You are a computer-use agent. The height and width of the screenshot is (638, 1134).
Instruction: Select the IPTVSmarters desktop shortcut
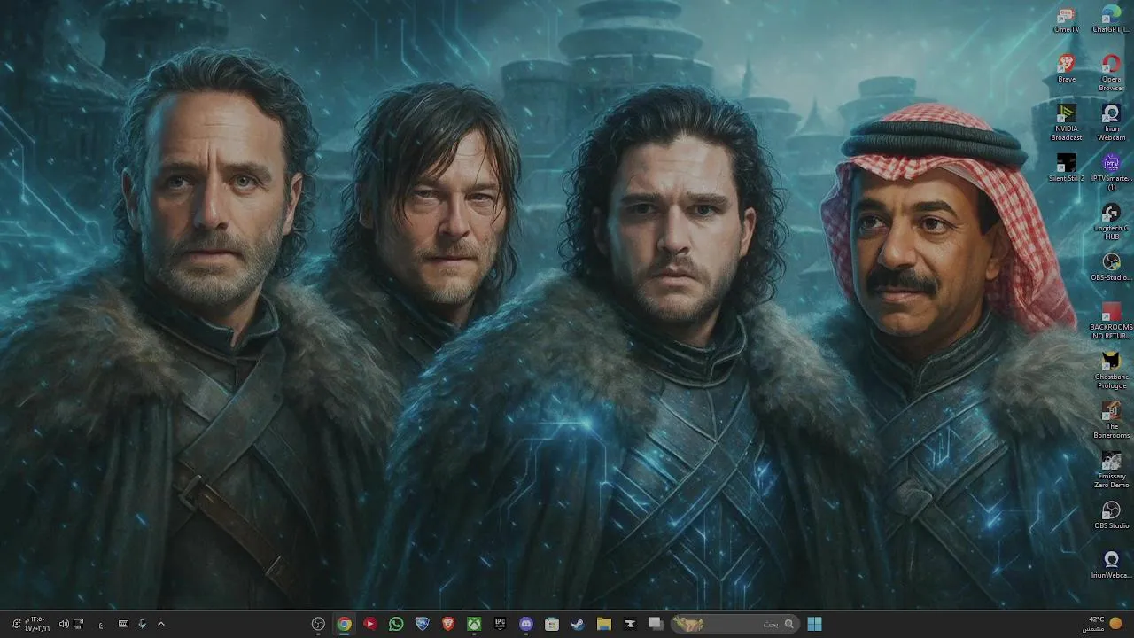1111,172
